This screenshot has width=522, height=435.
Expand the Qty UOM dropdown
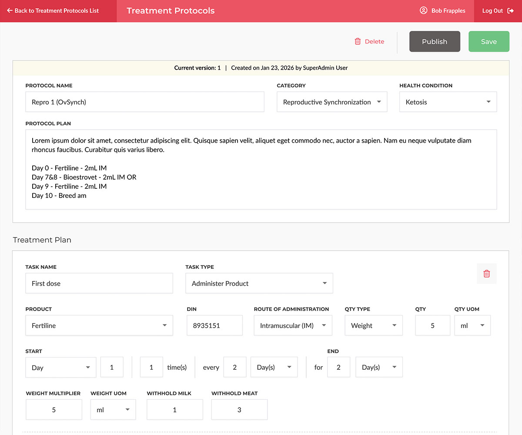(472, 325)
